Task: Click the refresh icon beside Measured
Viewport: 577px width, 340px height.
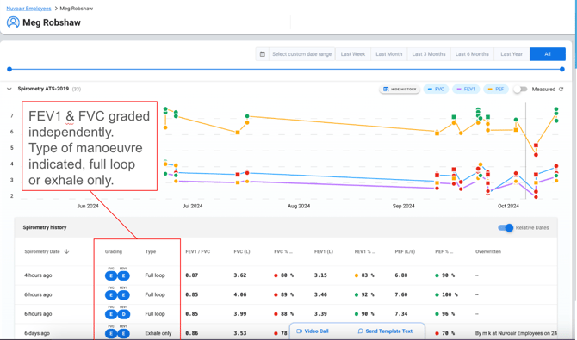Action: (x=561, y=89)
